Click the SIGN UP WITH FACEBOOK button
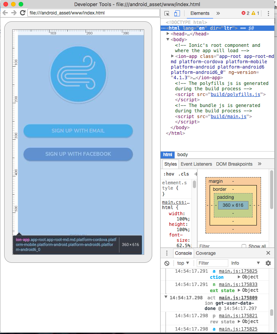The width and height of the screenshot is (277, 334). (78, 154)
